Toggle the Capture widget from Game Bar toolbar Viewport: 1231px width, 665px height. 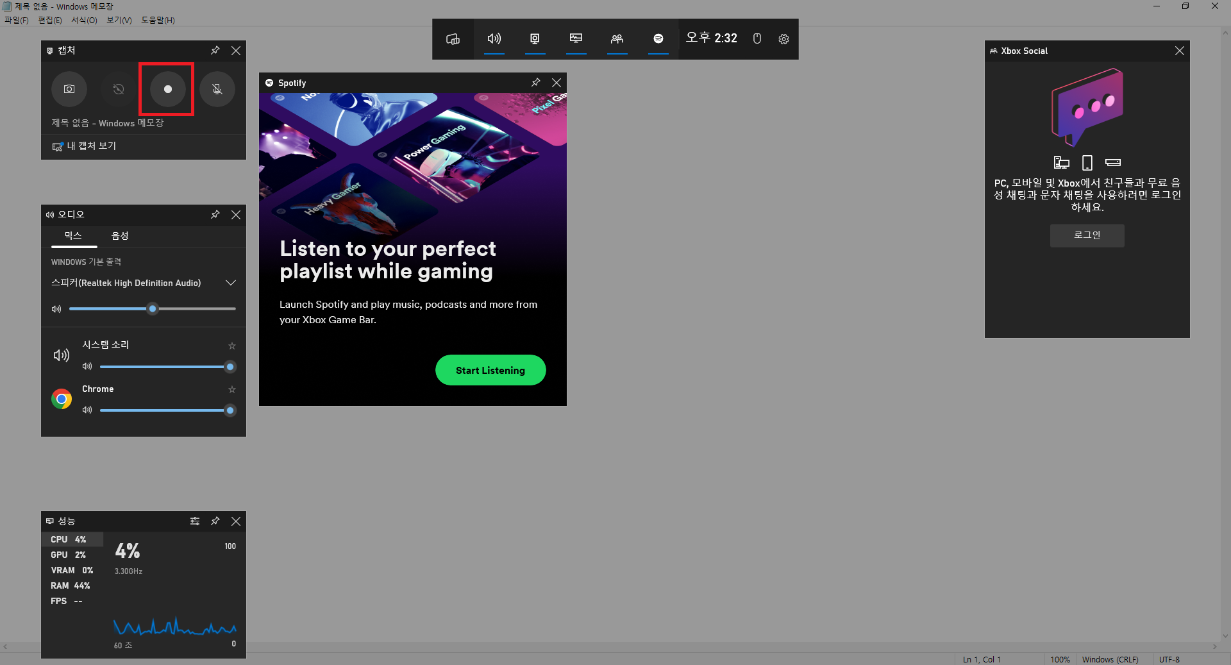click(x=535, y=39)
